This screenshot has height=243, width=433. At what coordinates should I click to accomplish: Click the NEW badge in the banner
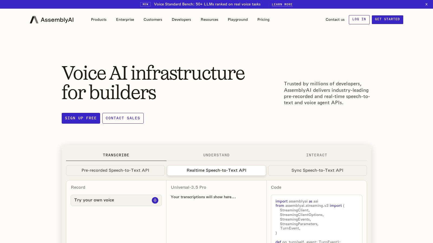pyautogui.click(x=145, y=4)
